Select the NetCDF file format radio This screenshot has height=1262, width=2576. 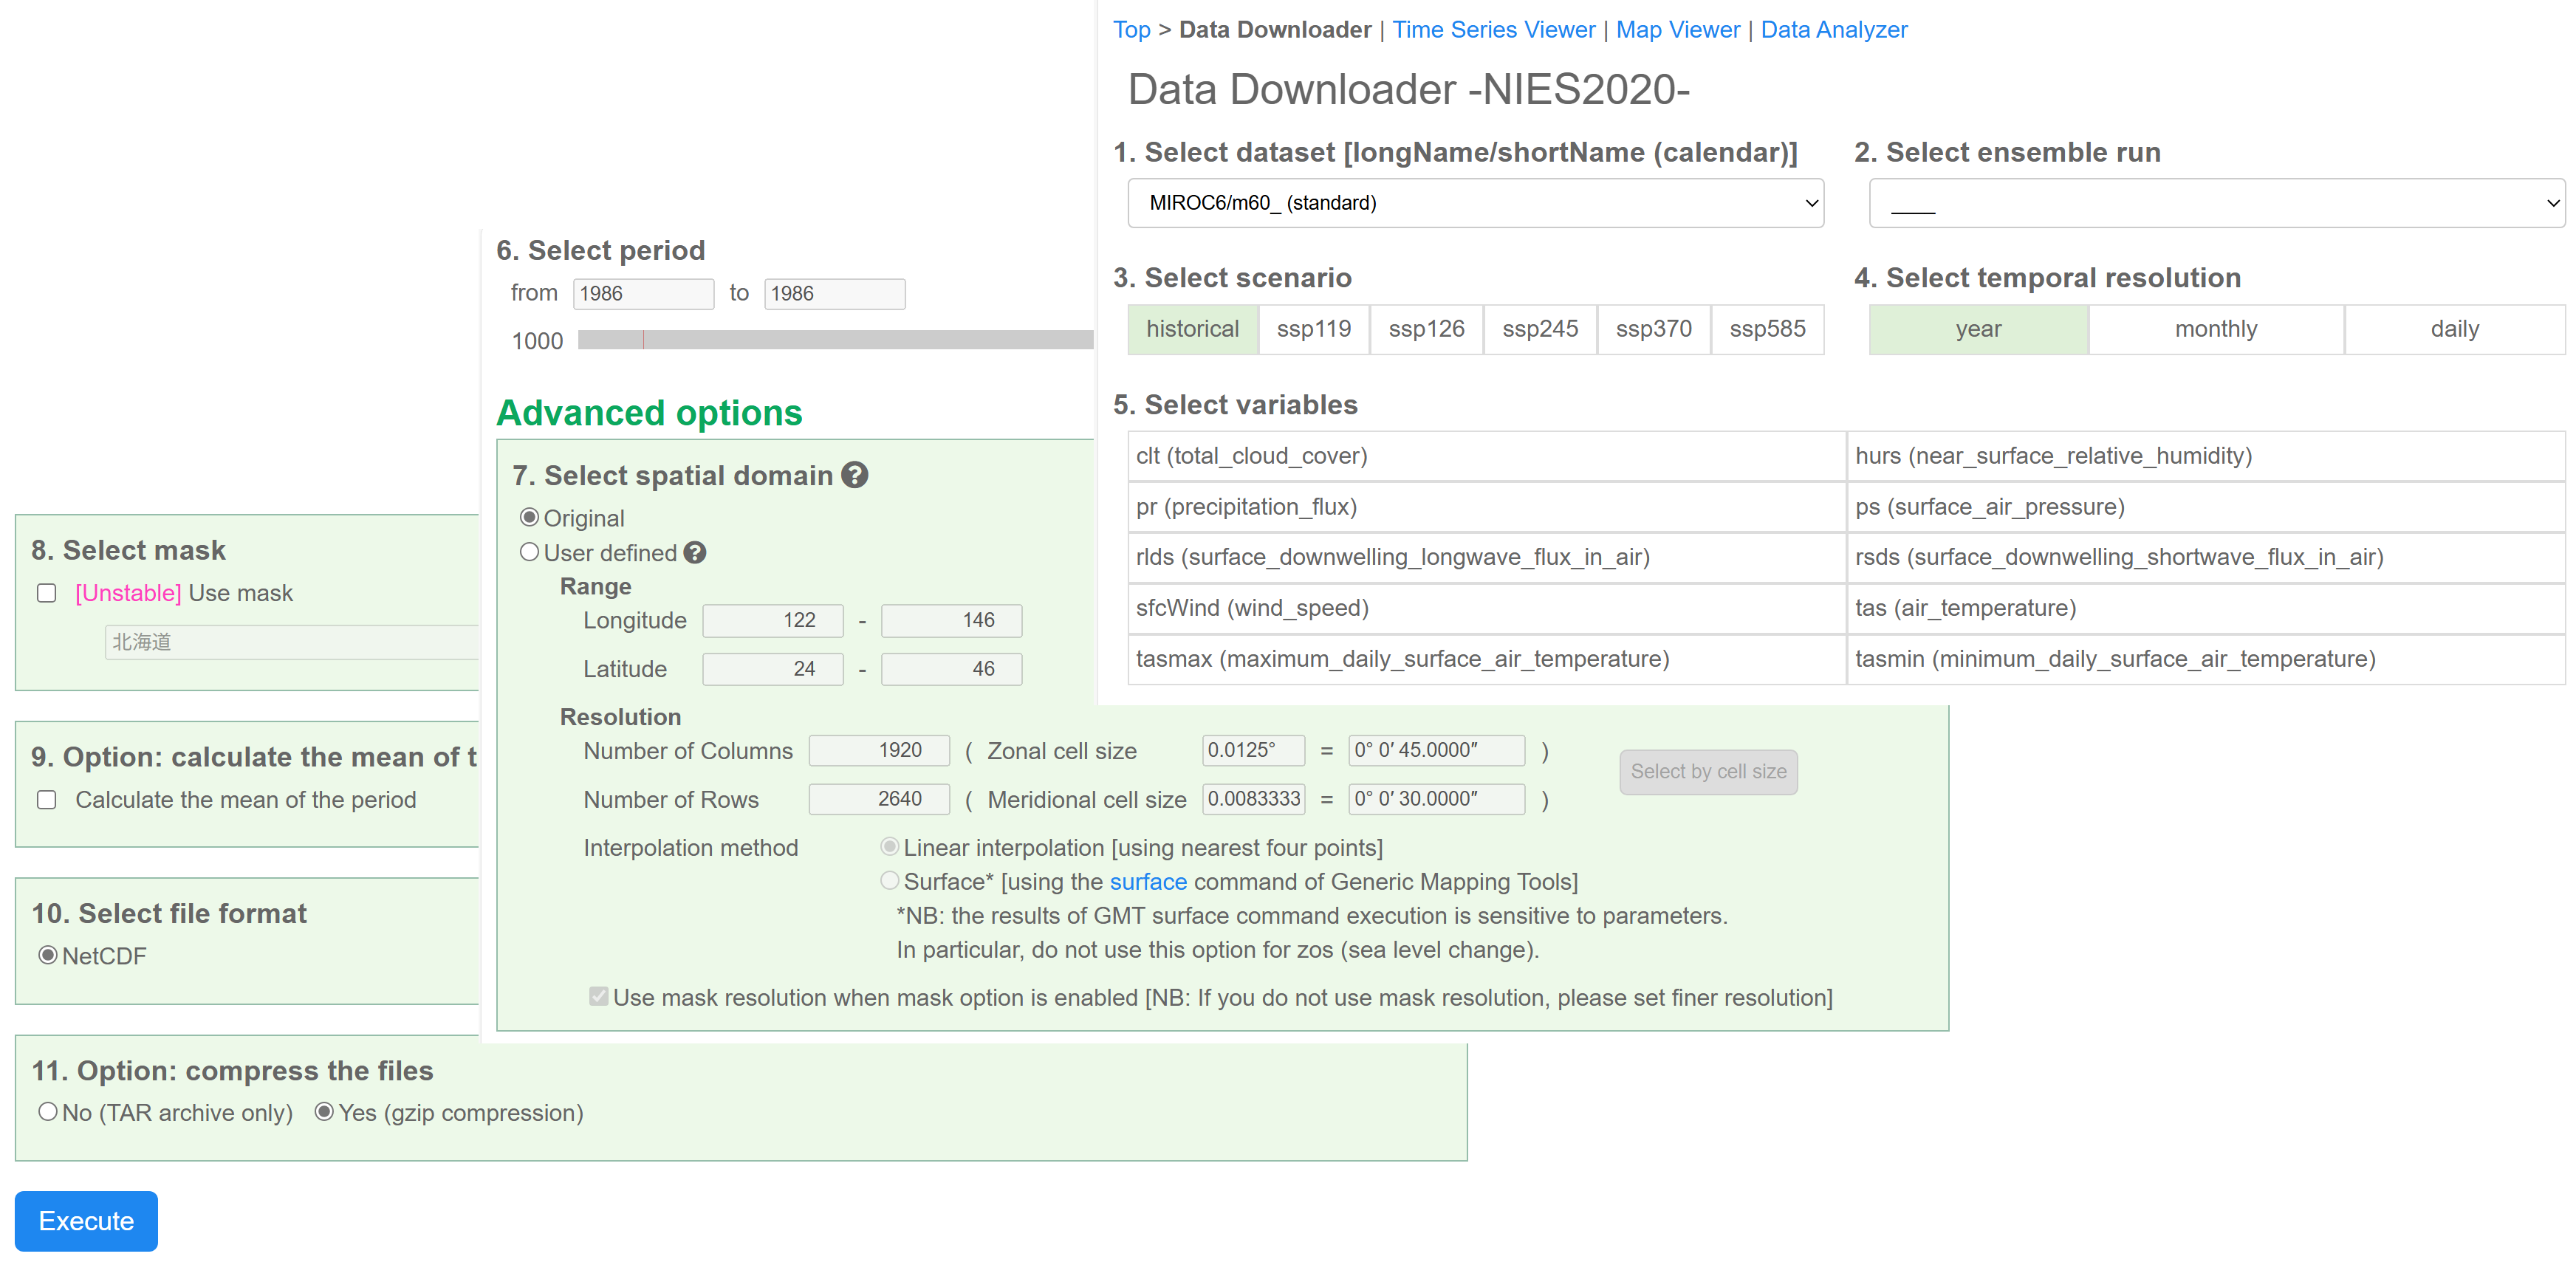(x=47, y=955)
